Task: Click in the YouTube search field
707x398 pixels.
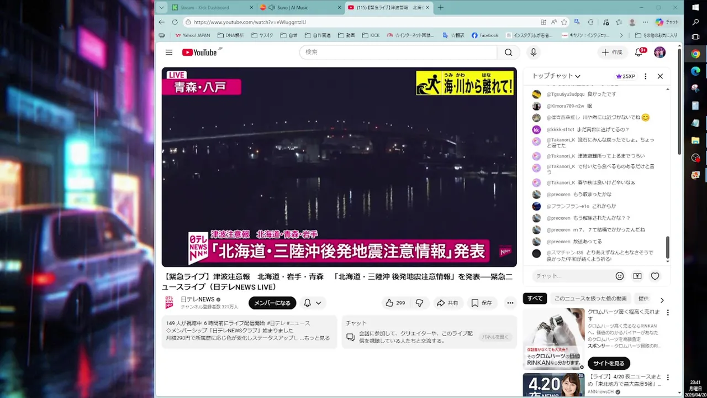Action: 398,52
